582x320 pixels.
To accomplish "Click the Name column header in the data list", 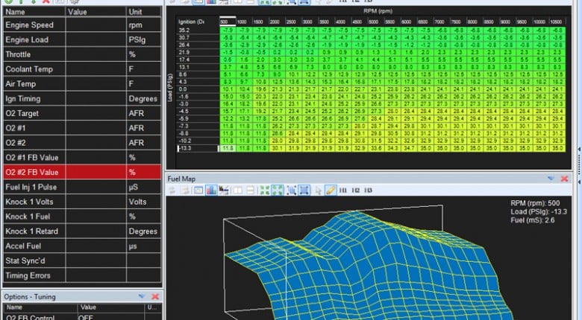I will (34, 12).
